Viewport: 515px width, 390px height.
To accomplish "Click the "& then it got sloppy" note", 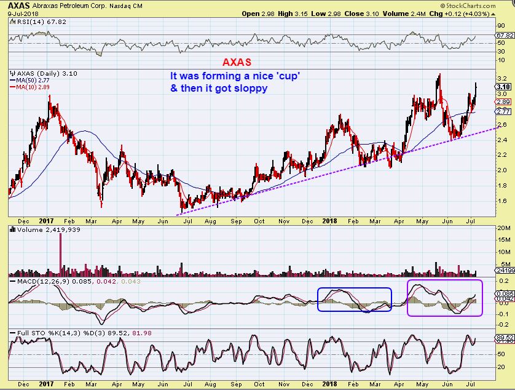I will pos(219,89).
